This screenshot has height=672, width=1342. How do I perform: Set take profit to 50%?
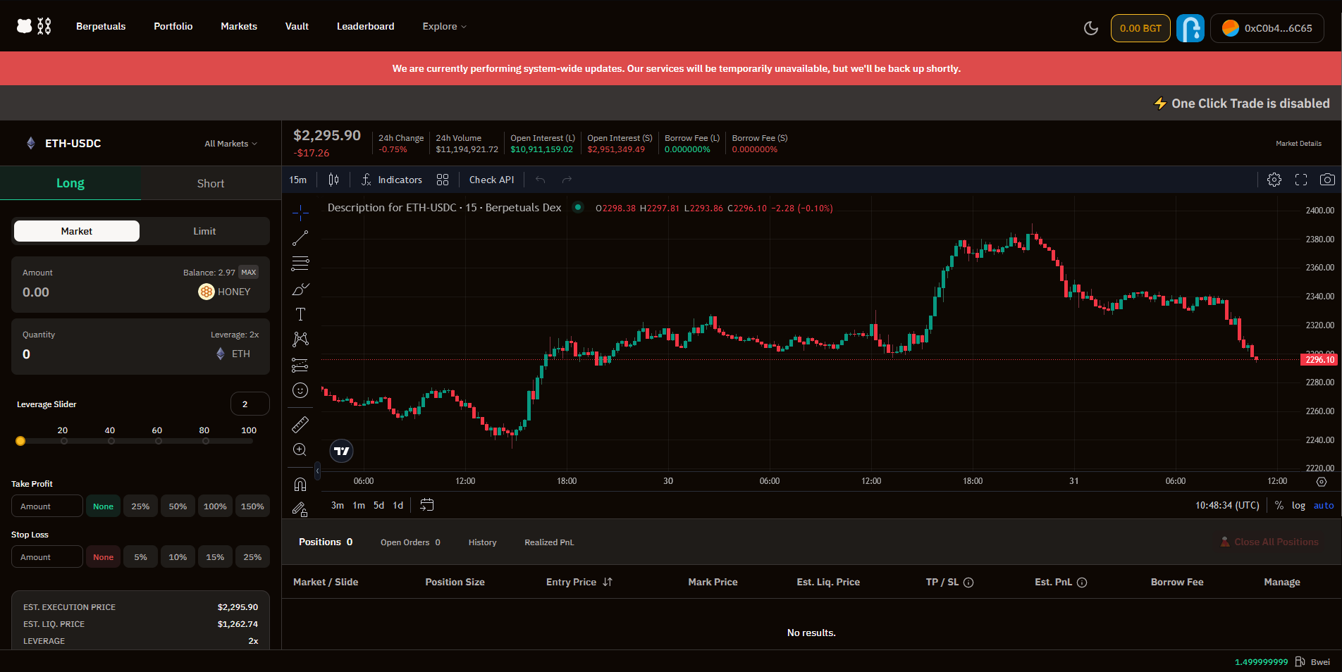coord(178,506)
